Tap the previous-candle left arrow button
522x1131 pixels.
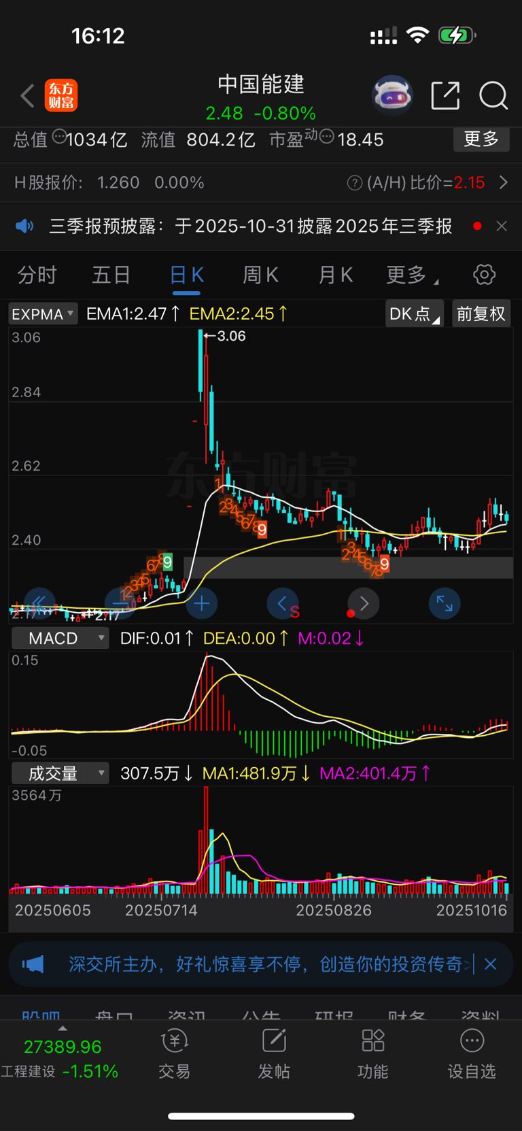283,603
